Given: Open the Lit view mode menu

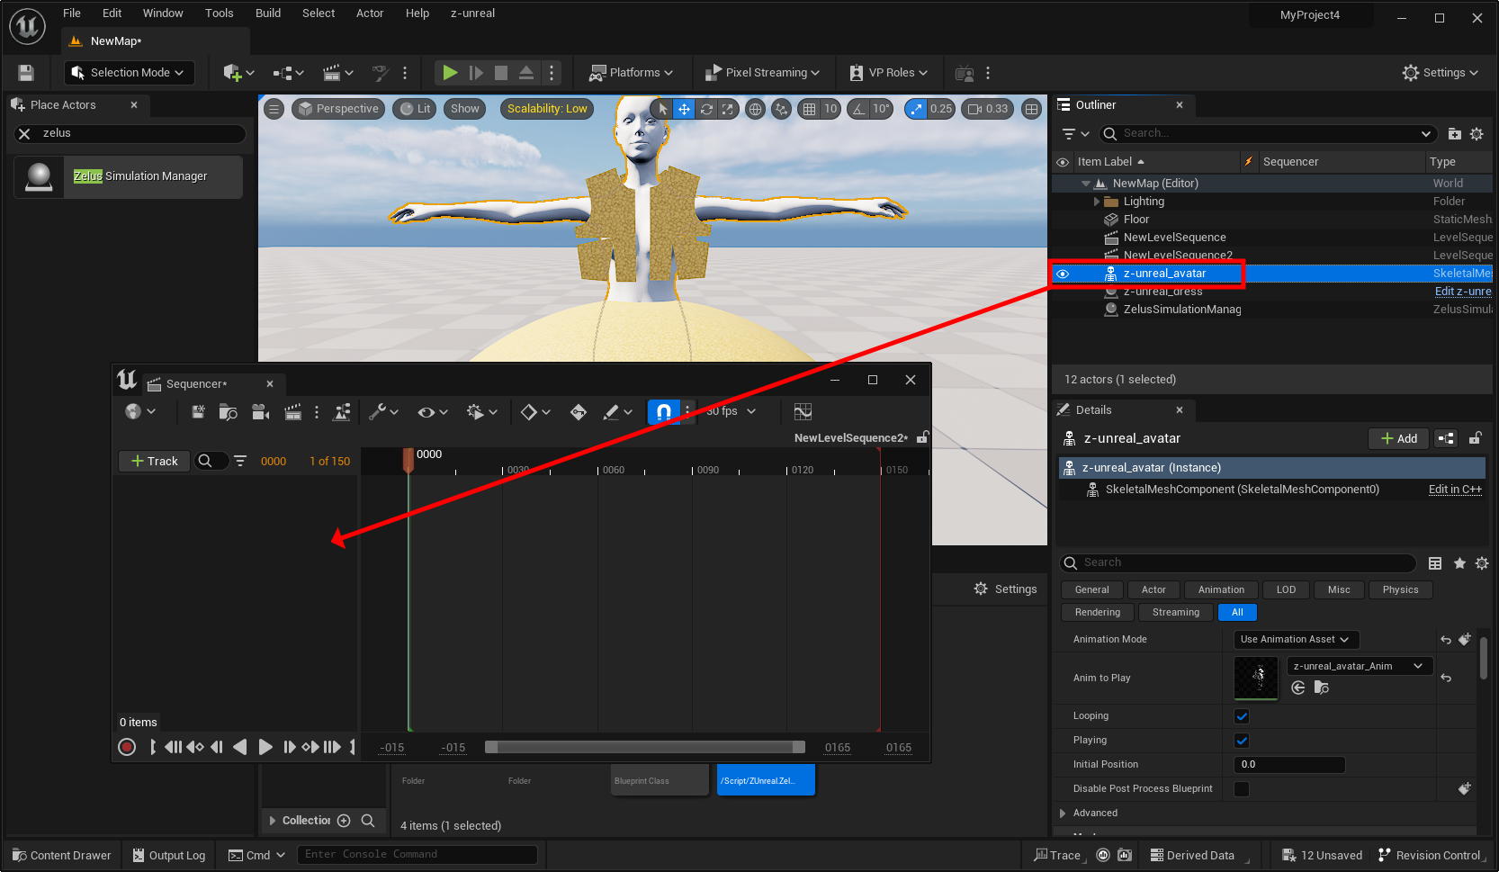Looking at the screenshot, I should [x=415, y=109].
